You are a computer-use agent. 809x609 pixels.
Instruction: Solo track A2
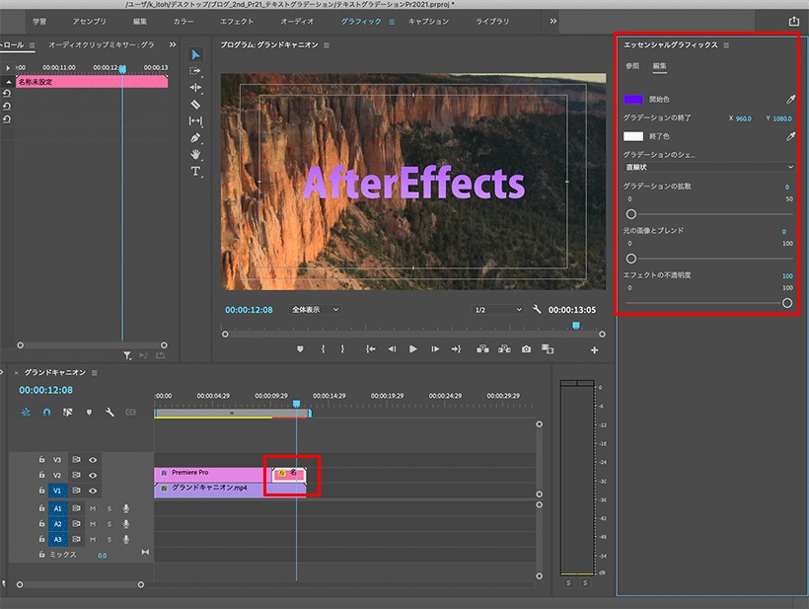pyautogui.click(x=110, y=524)
